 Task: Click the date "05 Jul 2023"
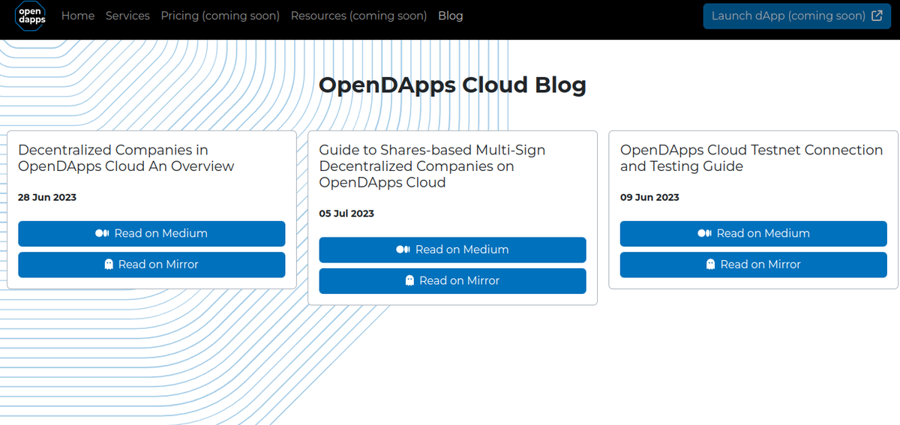[x=346, y=214]
